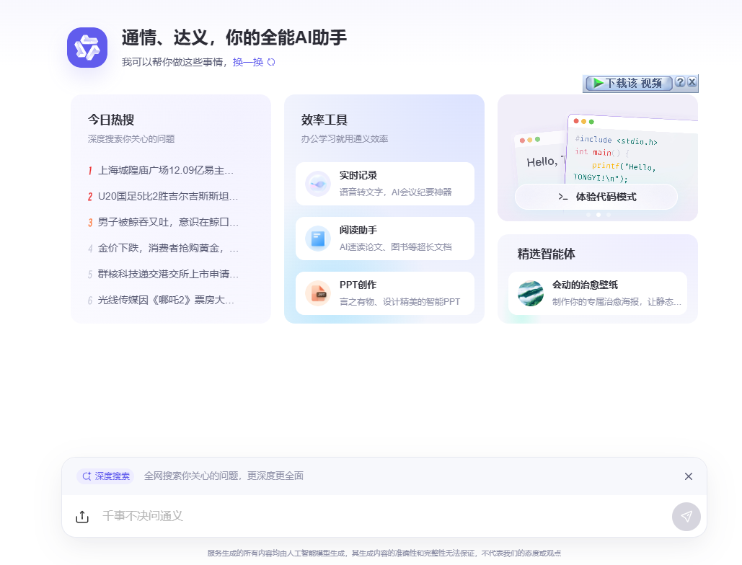Click the terminal prompt icon in 体验代码模式
The width and height of the screenshot is (742, 565).
click(x=562, y=197)
